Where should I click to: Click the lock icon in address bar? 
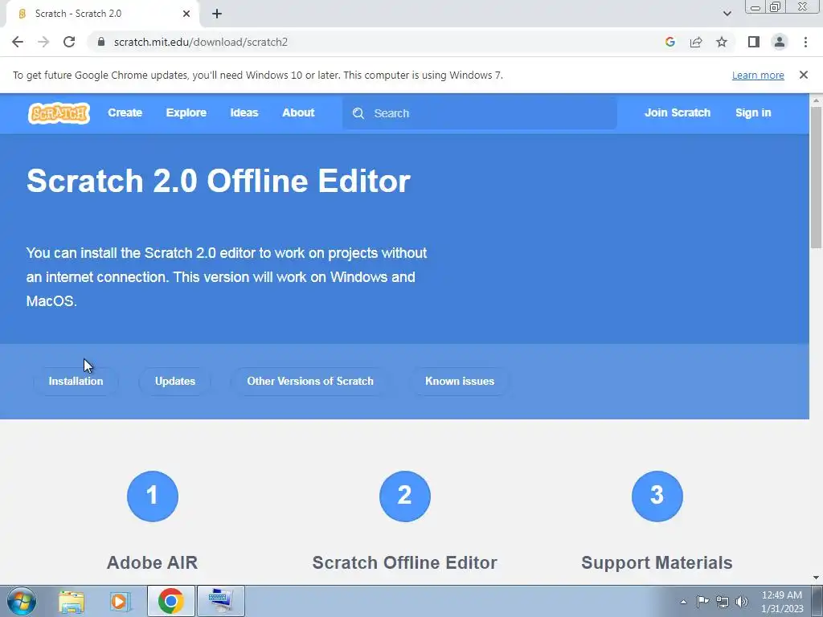(101, 42)
